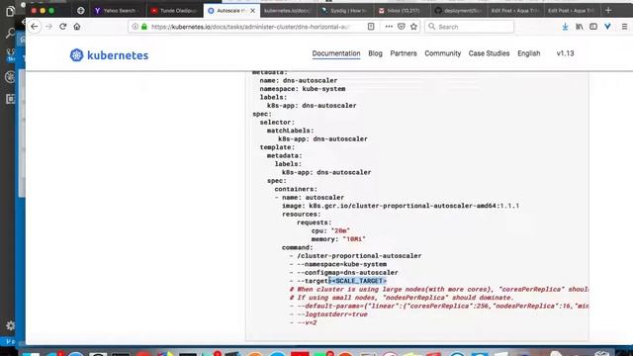Click the memory "10Mi" value
633x356 pixels.
point(354,239)
